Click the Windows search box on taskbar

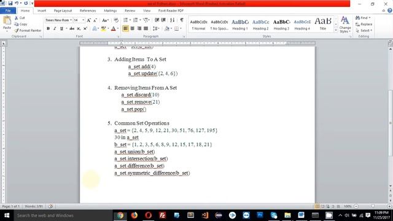pos(63,215)
